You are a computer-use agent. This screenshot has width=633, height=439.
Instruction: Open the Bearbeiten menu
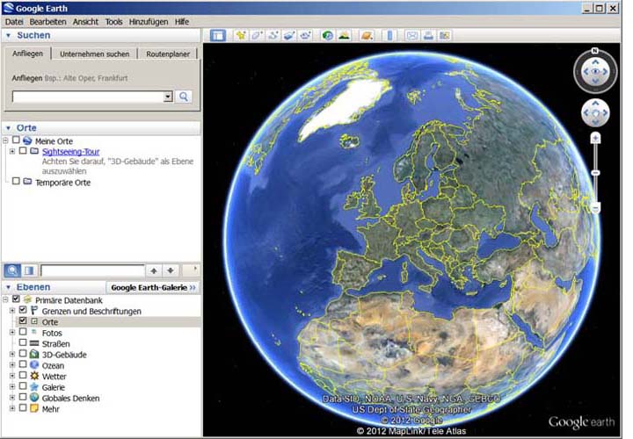coord(48,22)
